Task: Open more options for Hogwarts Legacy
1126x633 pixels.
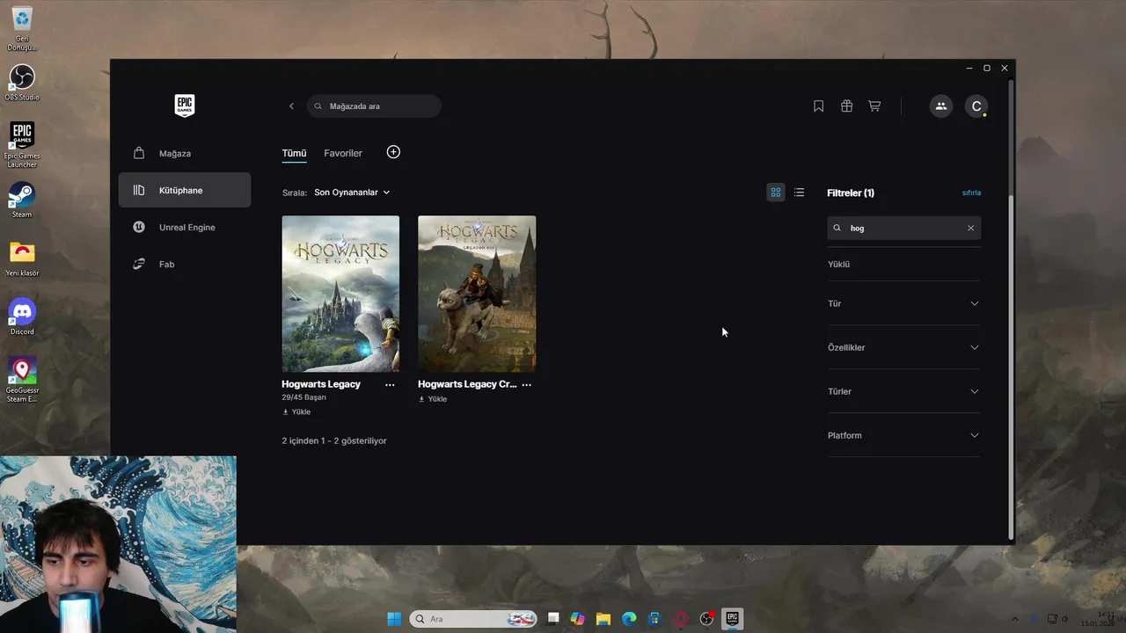Action: [390, 385]
